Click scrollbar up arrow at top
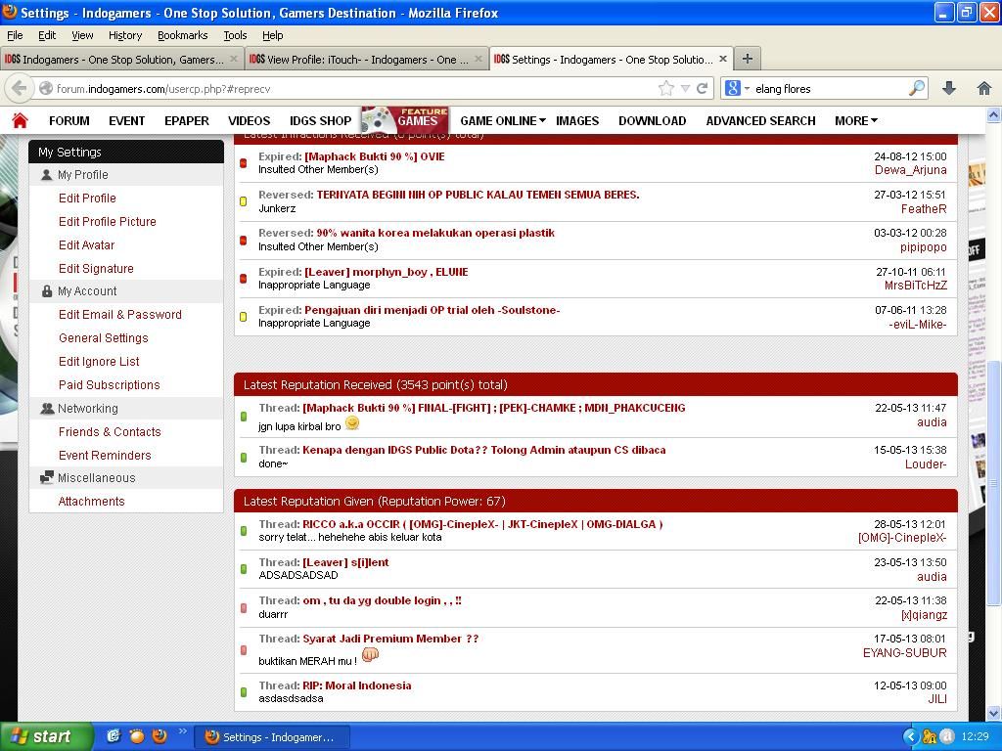Viewport: 1002px width, 751px height. click(993, 115)
